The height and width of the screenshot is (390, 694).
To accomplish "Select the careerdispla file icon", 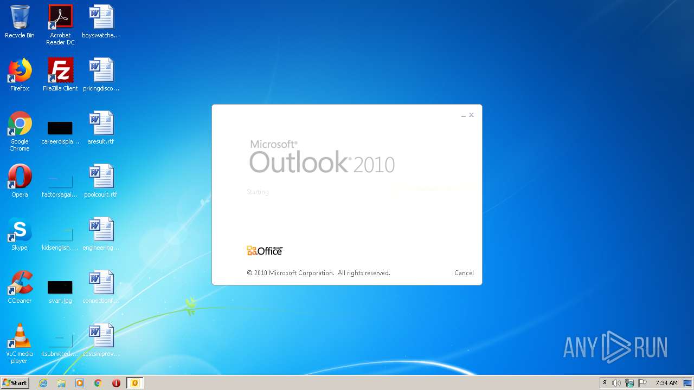I will (x=60, y=132).
